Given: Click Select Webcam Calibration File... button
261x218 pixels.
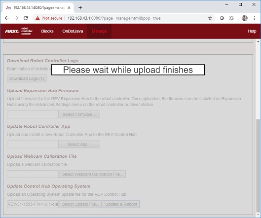Looking at the screenshot, I should pyautogui.click(x=93, y=174).
